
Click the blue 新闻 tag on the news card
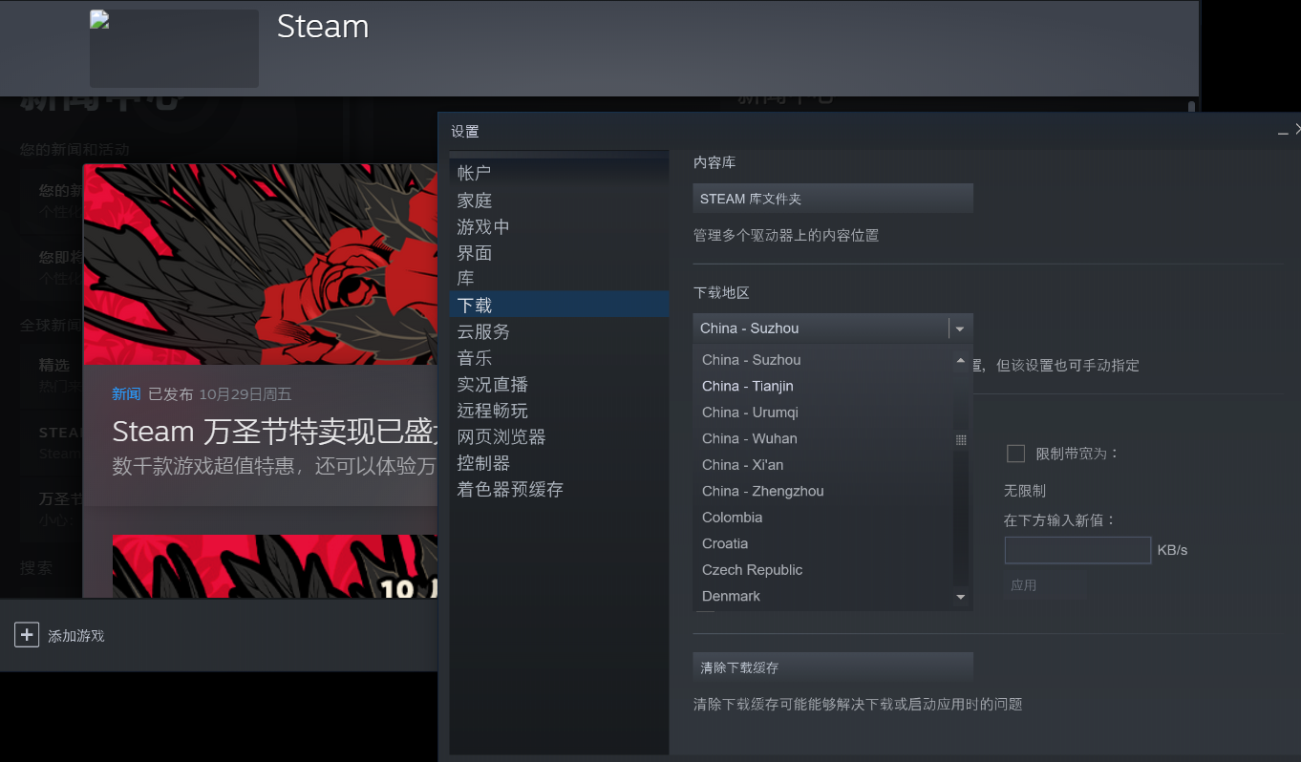(126, 394)
